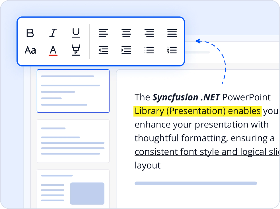Viewport: 280px width, 209px height.
Task: Center align the paragraph
Action: click(126, 33)
